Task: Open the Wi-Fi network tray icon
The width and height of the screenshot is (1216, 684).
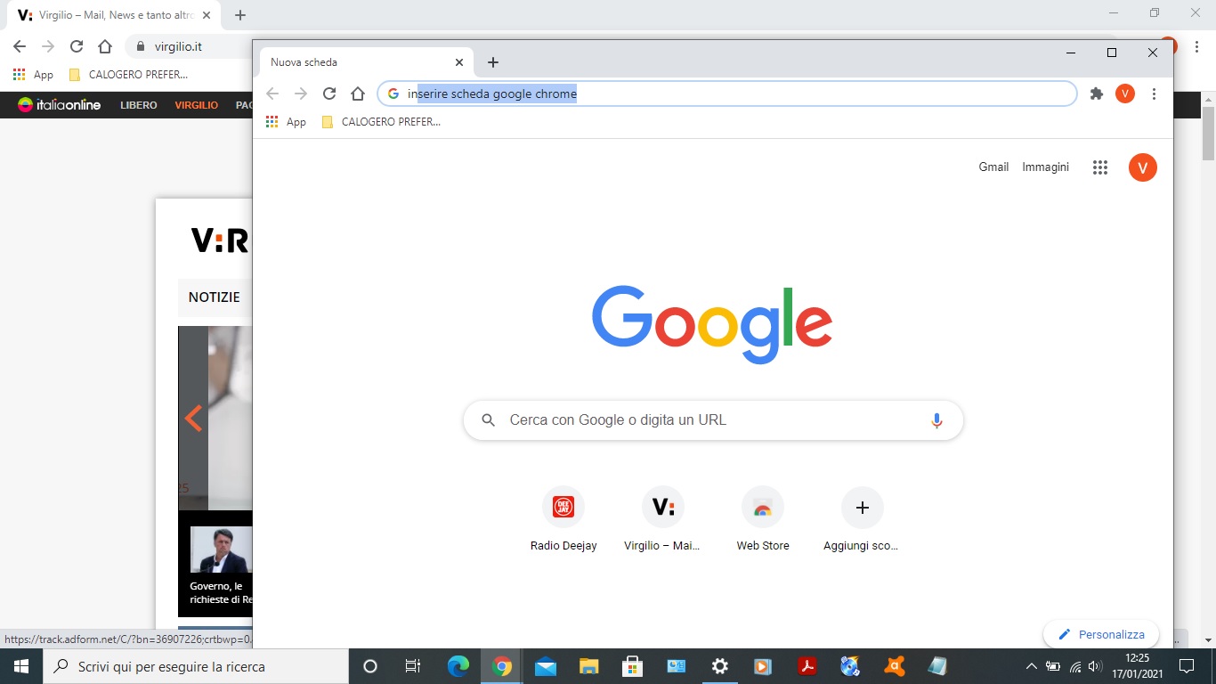Action: (x=1074, y=666)
